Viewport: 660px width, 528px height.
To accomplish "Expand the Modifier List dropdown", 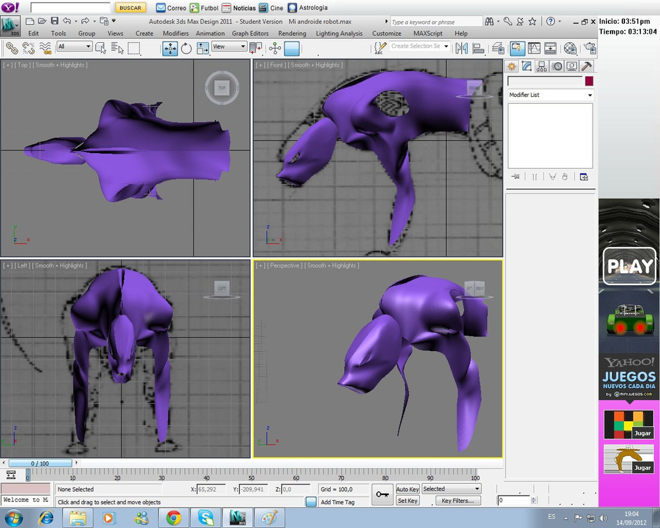I will coord(550,95).
